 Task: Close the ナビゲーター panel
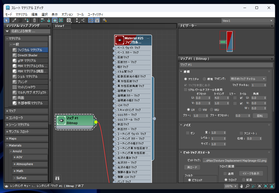(272, 26)
